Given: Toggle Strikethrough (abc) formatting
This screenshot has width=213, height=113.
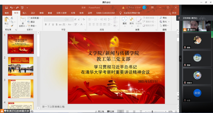Looking at the screenshot, I should tap(60, 24).
